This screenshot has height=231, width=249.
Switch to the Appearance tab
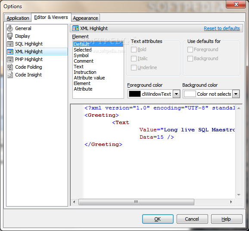tap(85, 18)
